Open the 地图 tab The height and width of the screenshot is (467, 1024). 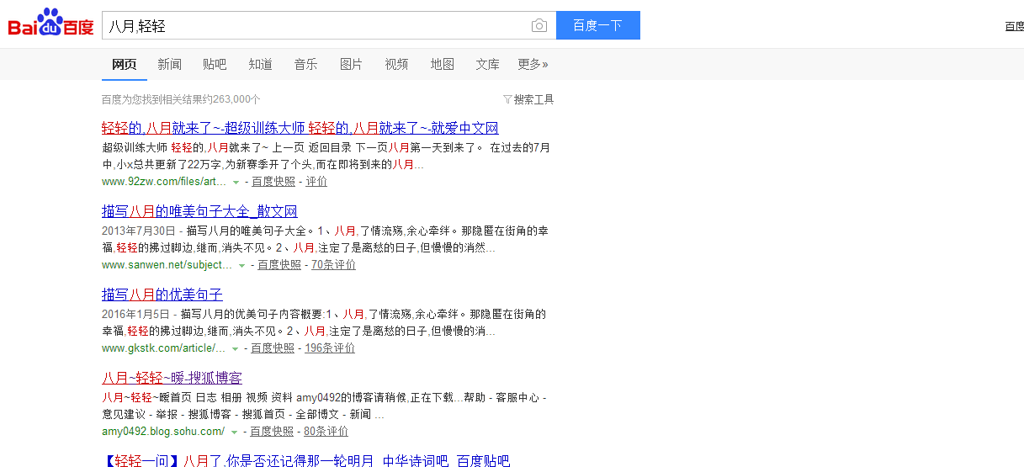point(442,64)
